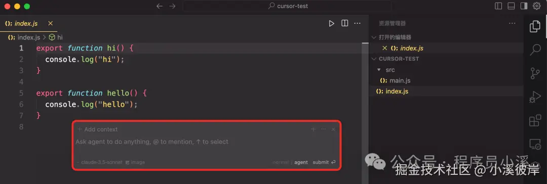Screen dimensions: 547x184
Task: Select index.js under 打开的编辑器
Action: tap(412, 48)
